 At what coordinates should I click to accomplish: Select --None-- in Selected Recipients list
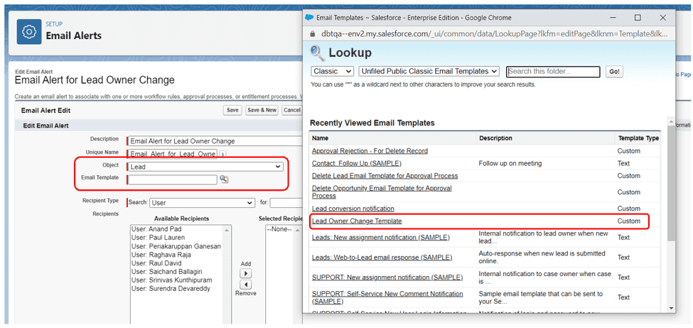pyautogui.click(x=279, y=229)
